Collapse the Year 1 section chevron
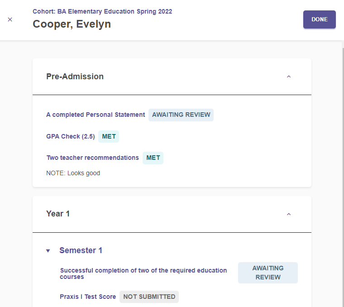 (289, 214)
